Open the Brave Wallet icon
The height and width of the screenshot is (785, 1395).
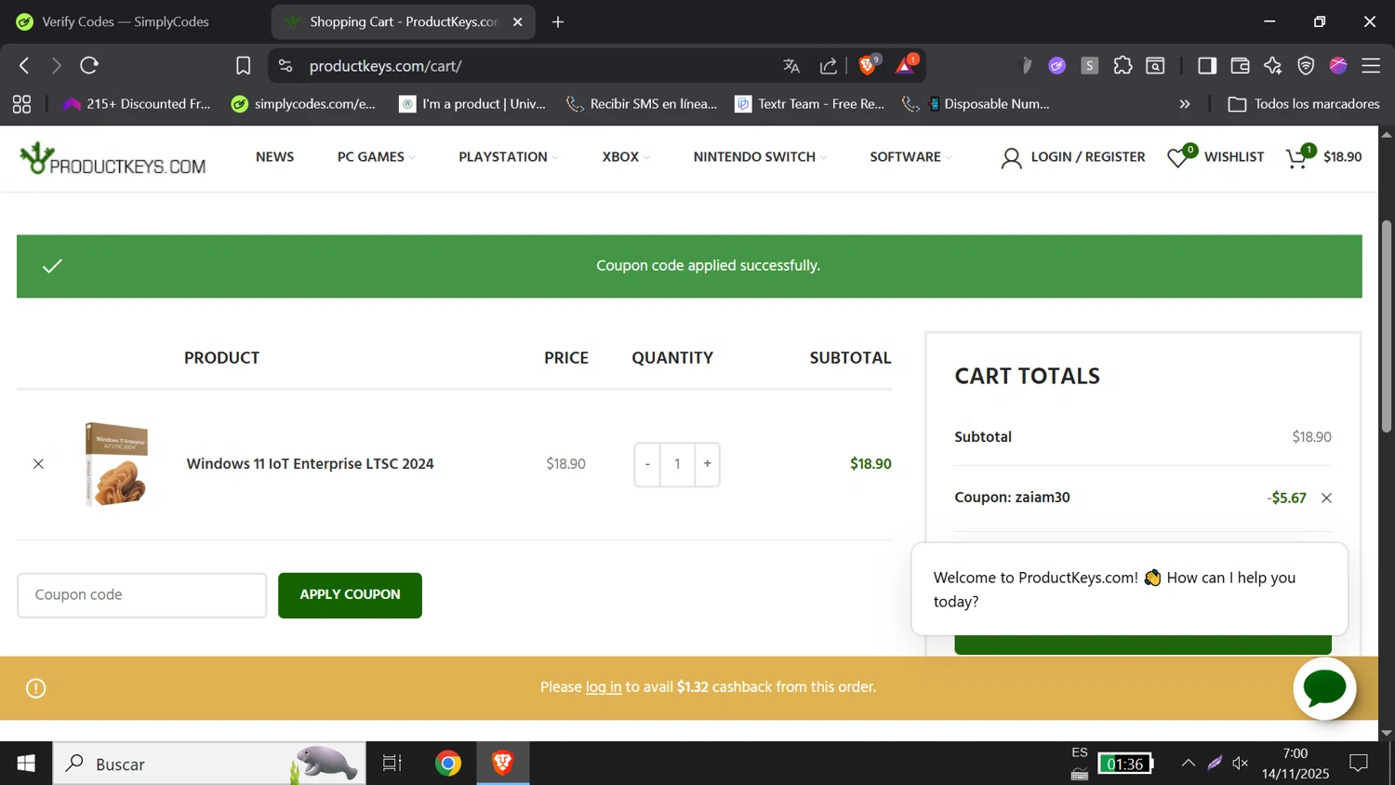[1240, 65]
